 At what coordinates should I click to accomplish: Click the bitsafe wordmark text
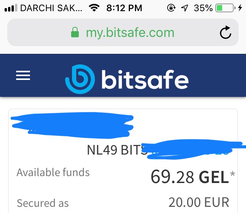pos(145,80)
